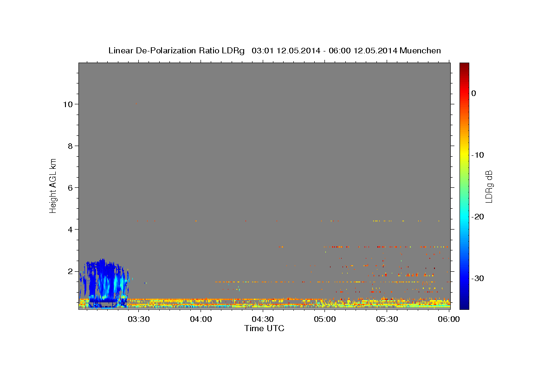Screen dimensions: 557x371
Task: Click the height tick label '6'
Action: point(70,188)
